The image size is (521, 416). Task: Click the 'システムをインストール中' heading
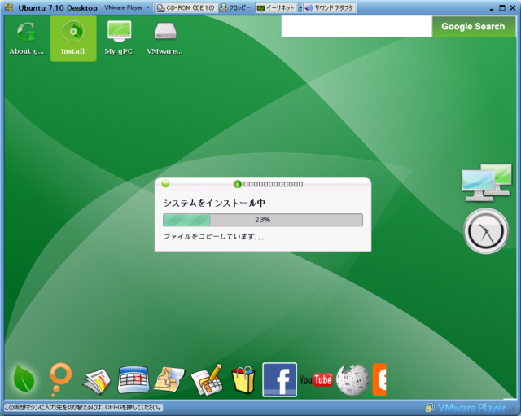click(x=214, y=203)
